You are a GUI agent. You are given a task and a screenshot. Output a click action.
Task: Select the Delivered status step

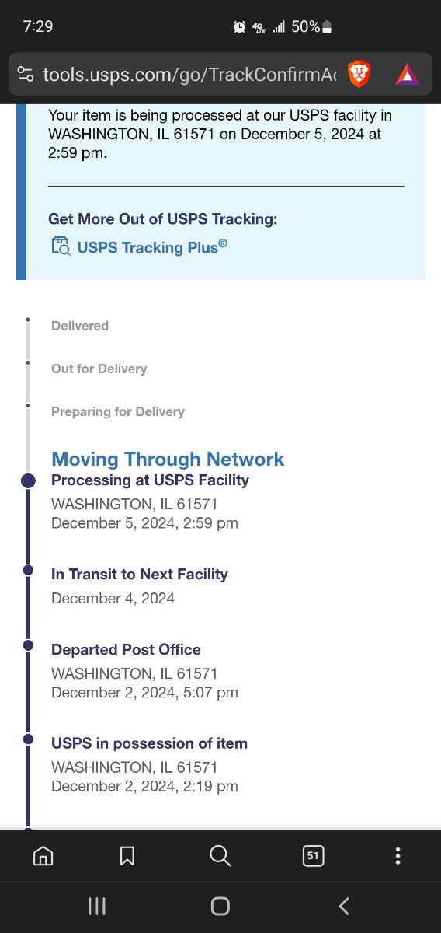[x=80, y=326]
